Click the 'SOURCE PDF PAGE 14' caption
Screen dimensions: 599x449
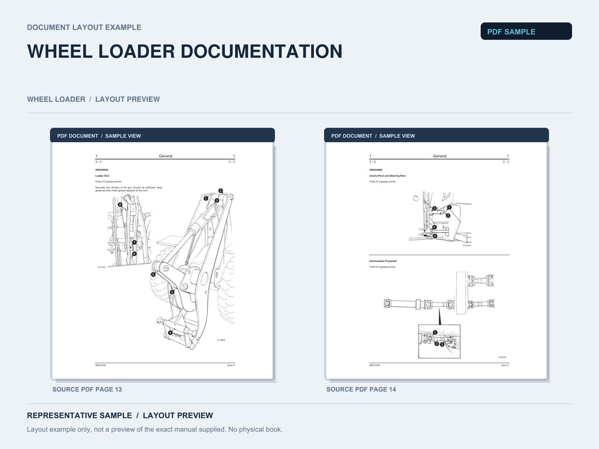361,389
